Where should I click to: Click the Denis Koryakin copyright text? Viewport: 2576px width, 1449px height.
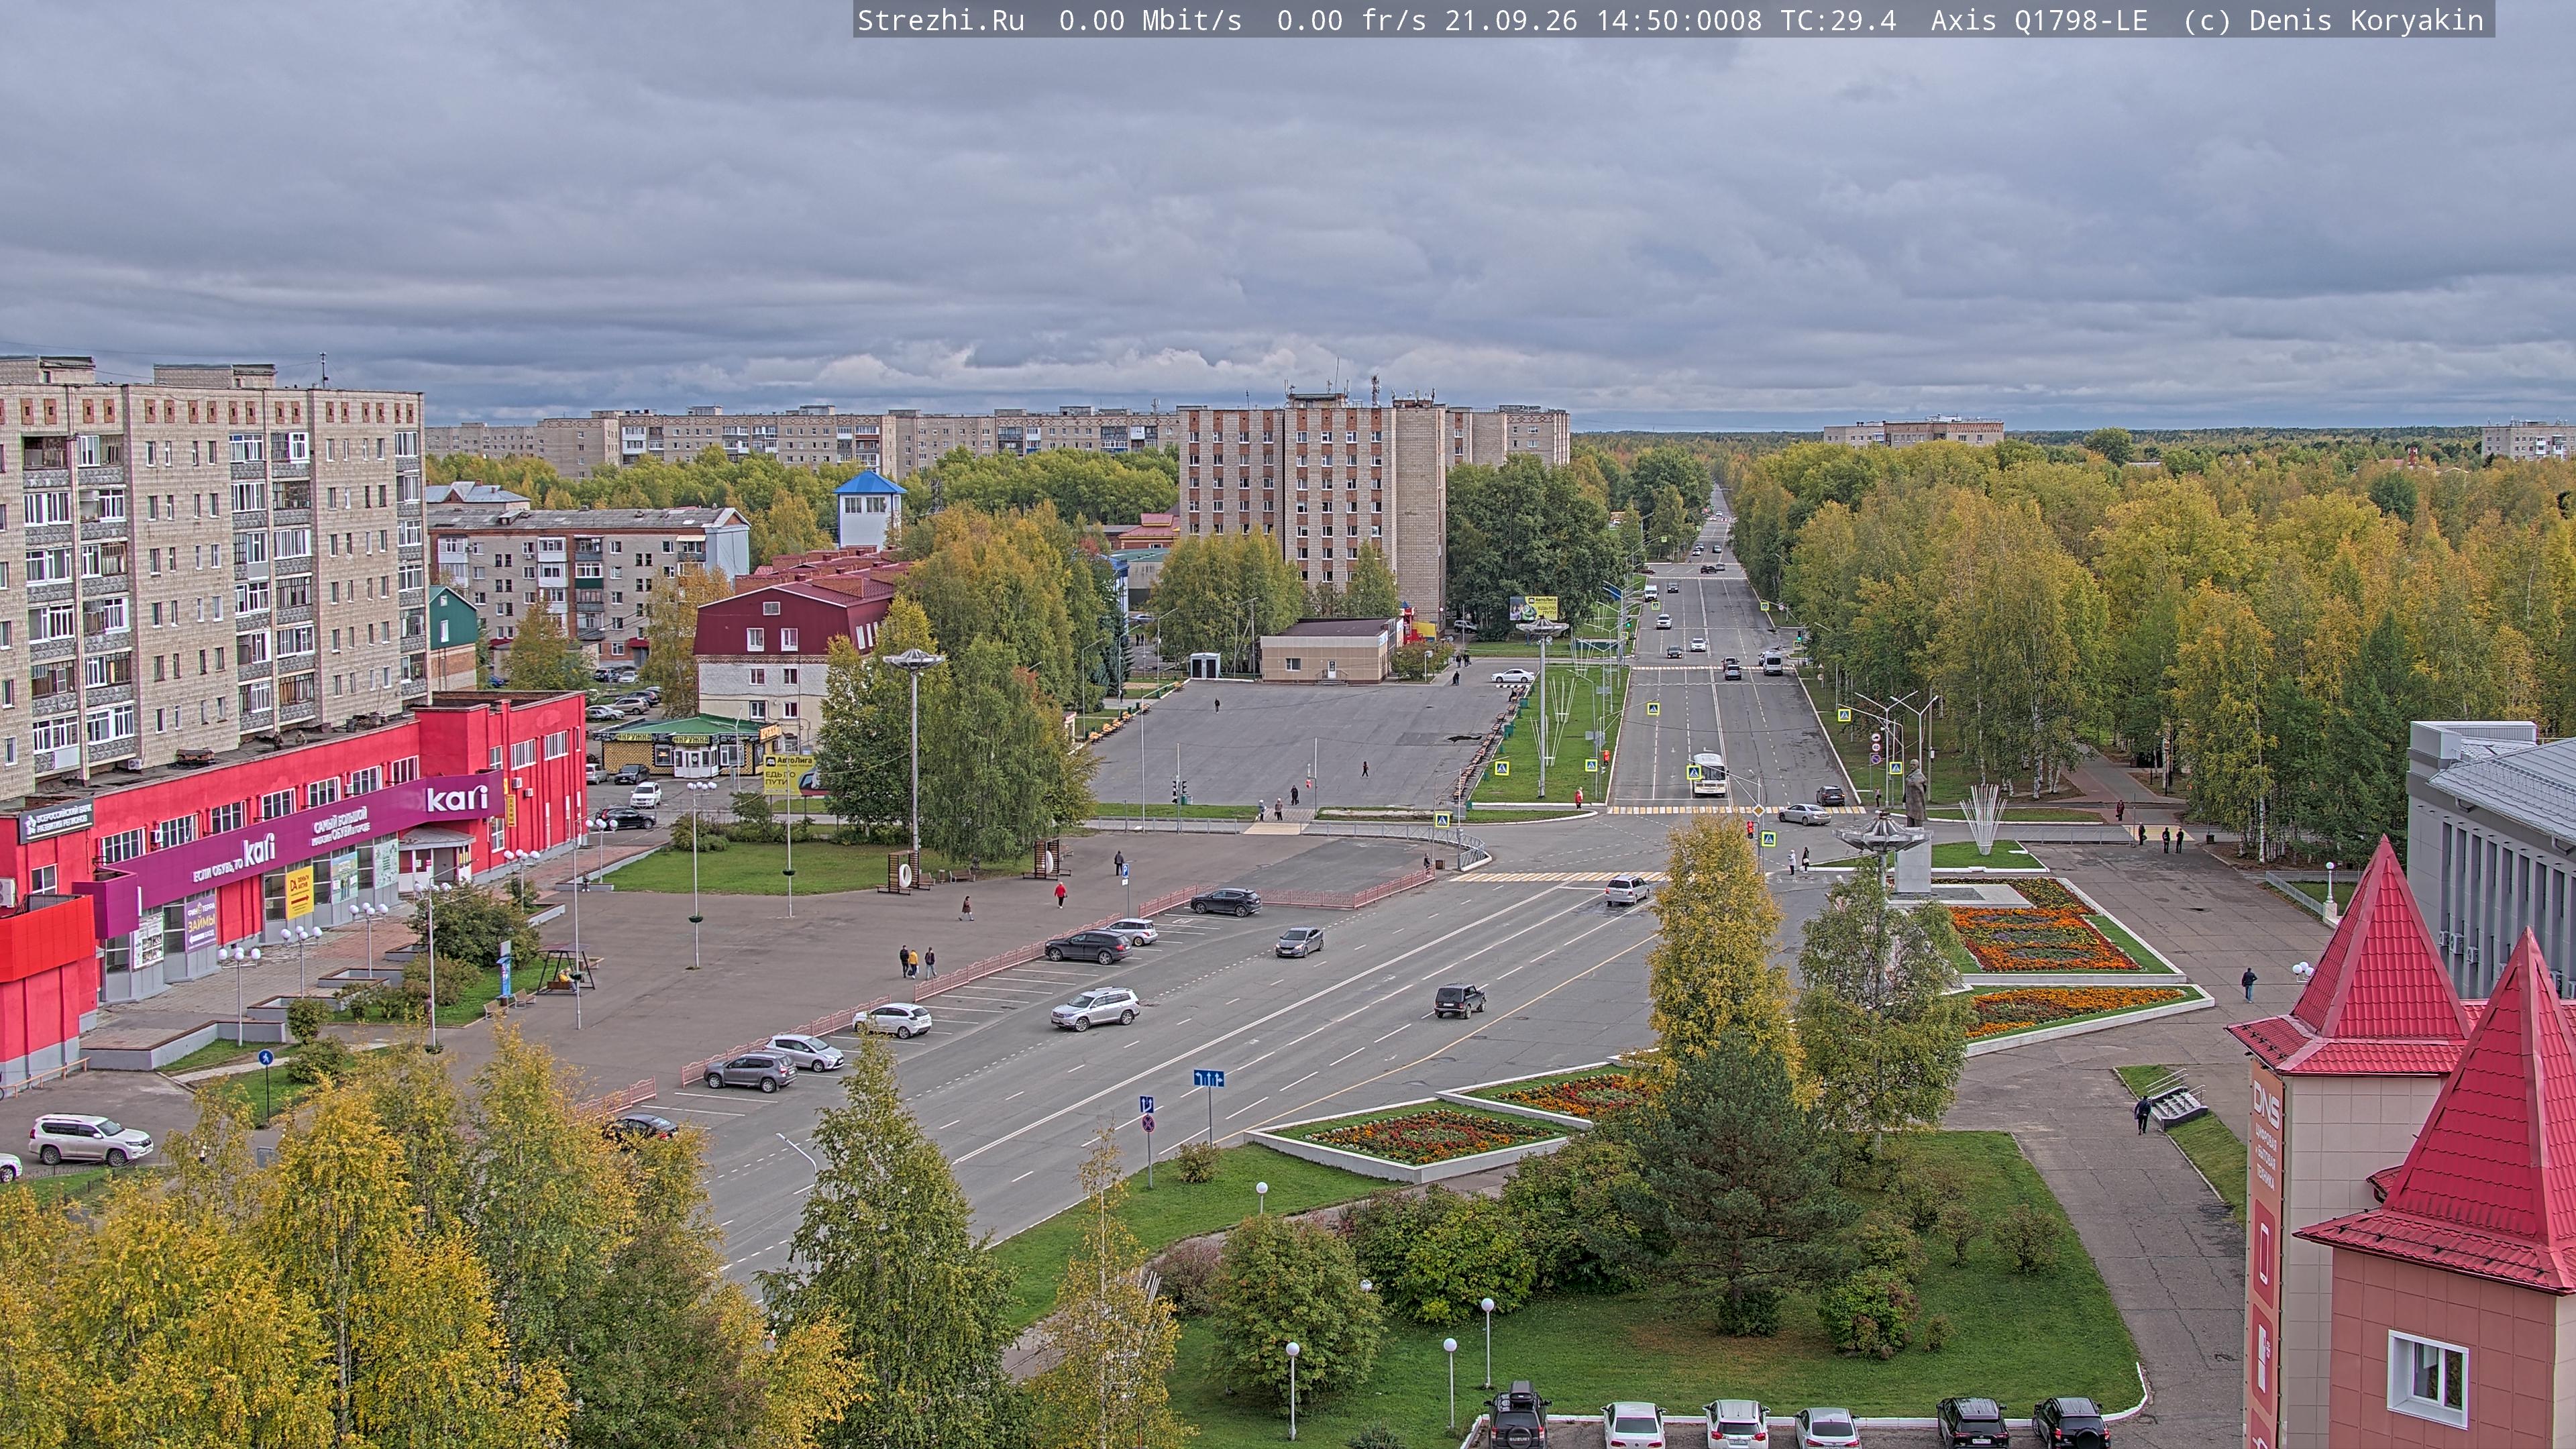[2366, 20]
